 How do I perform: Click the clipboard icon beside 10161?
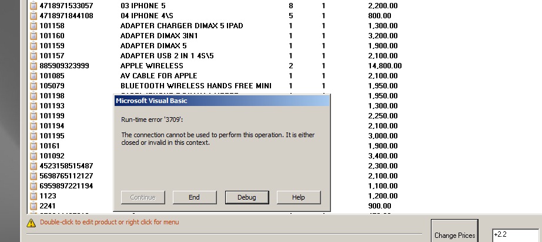(33, 146)
